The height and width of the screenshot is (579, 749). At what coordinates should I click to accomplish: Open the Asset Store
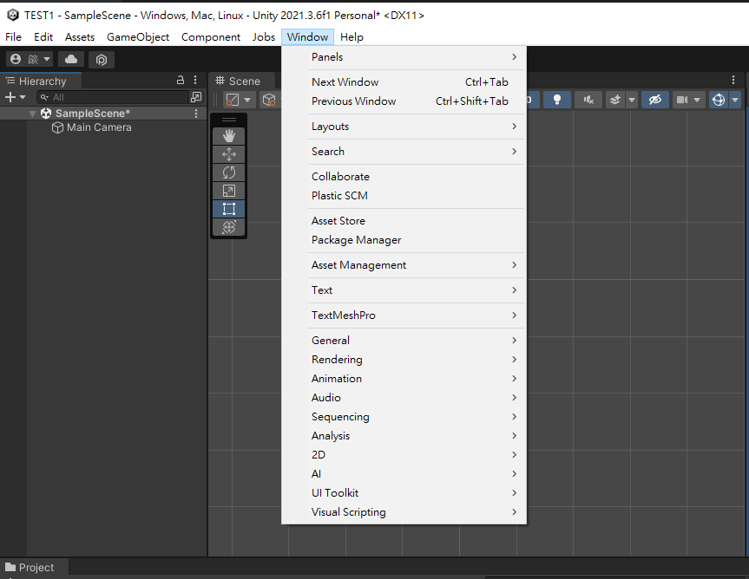coord(404,221)
